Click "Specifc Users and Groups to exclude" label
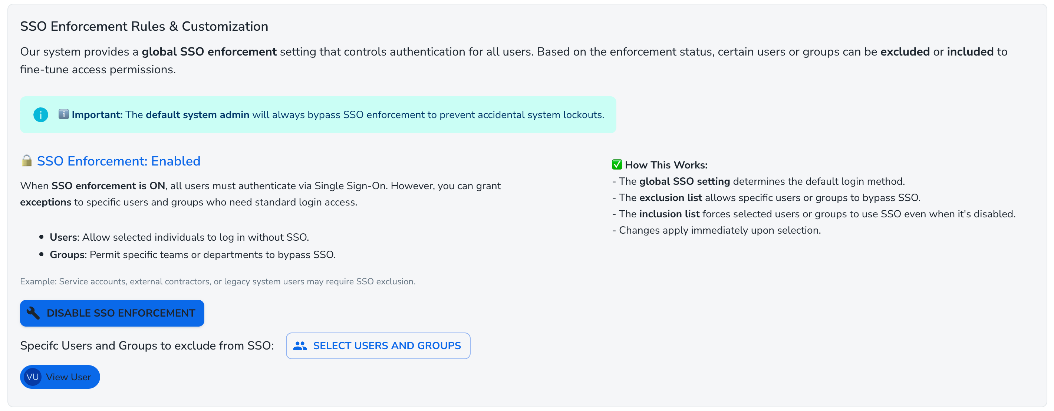This screenshot has height=411, width=1054. (x=147, y=345)
